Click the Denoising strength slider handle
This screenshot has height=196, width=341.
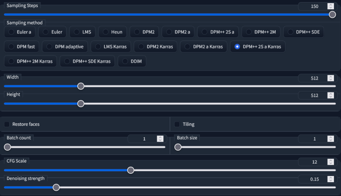tap(56, 187)
